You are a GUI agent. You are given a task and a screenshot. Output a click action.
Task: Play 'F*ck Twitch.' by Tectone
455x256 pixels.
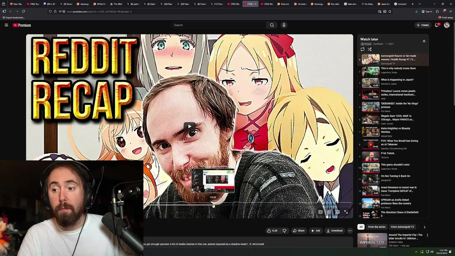394,156
